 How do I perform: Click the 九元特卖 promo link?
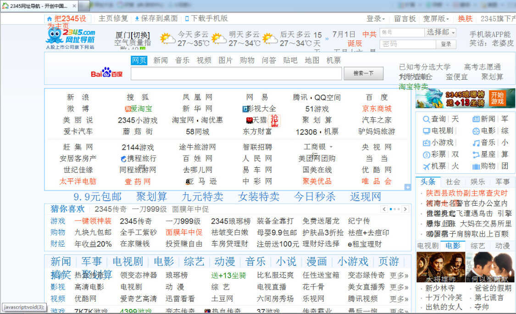[202, 197]
